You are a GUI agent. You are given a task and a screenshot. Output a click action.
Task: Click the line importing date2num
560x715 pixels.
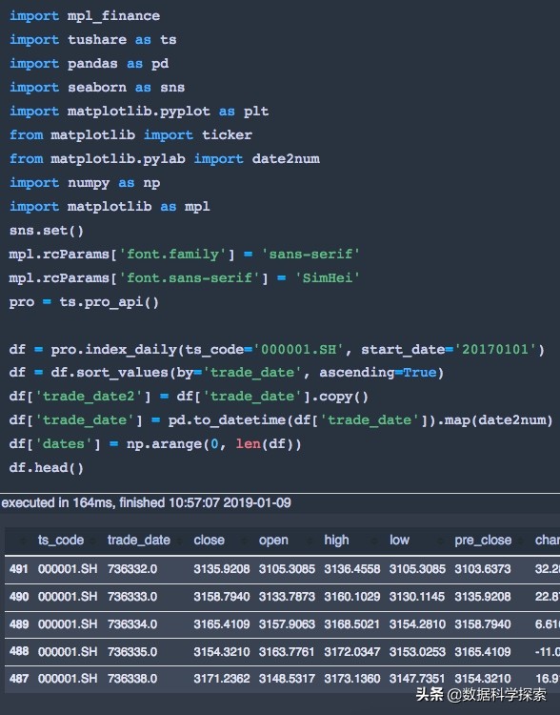click(165, 159)
